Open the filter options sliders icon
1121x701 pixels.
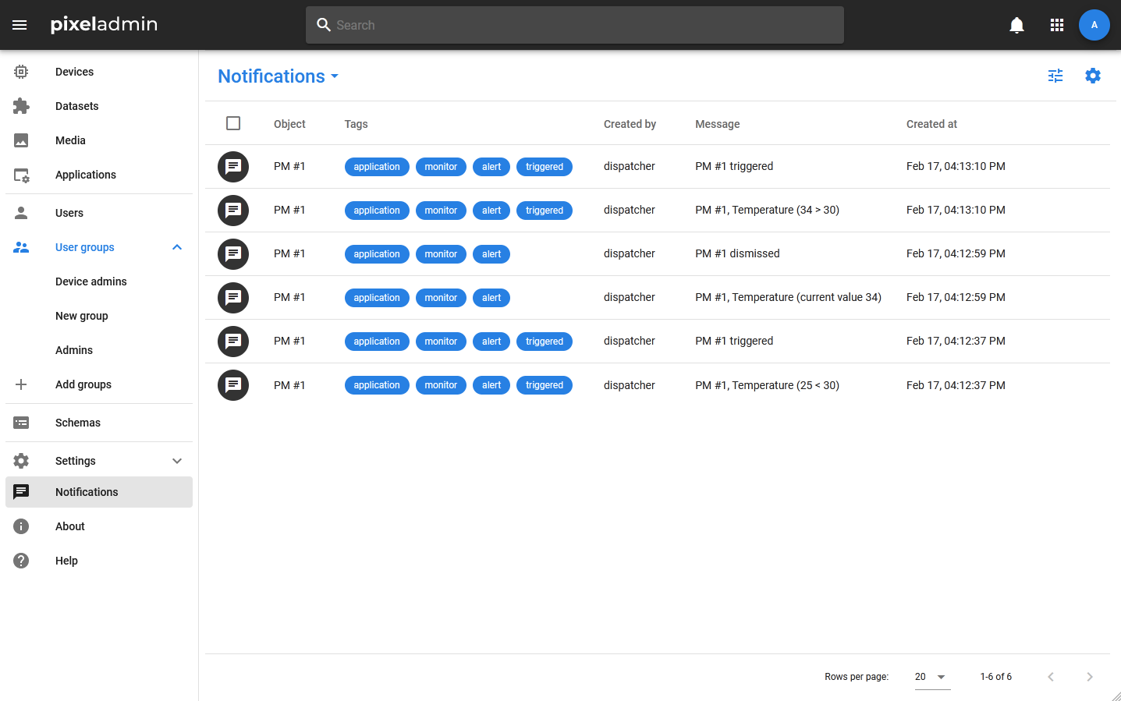(x=1055, y=76)
